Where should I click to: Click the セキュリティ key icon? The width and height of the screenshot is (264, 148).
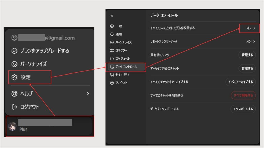click(112, 75)
